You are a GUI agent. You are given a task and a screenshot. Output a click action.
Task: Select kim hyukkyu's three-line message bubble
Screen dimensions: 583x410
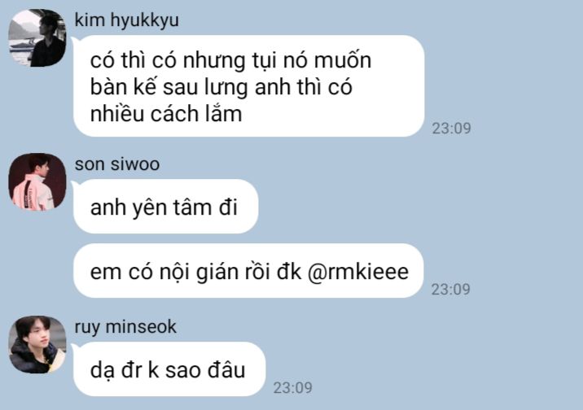click(248, 85)
